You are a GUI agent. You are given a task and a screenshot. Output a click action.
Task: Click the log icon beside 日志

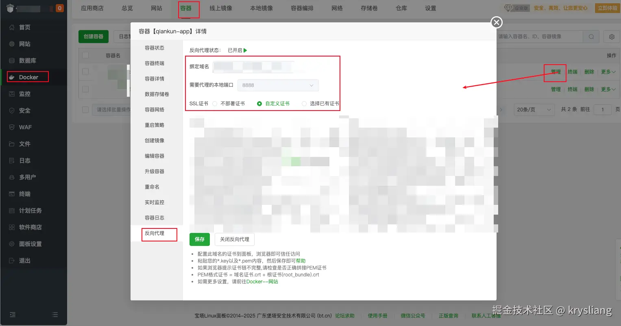[12, 161]
